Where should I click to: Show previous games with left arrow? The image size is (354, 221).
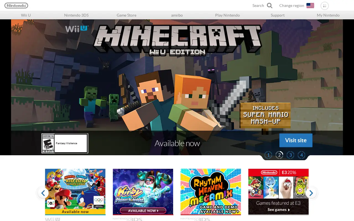coord(43,193)
